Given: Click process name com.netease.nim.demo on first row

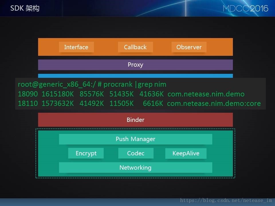Looking at the screenshot, I should (x=206, y=94).
